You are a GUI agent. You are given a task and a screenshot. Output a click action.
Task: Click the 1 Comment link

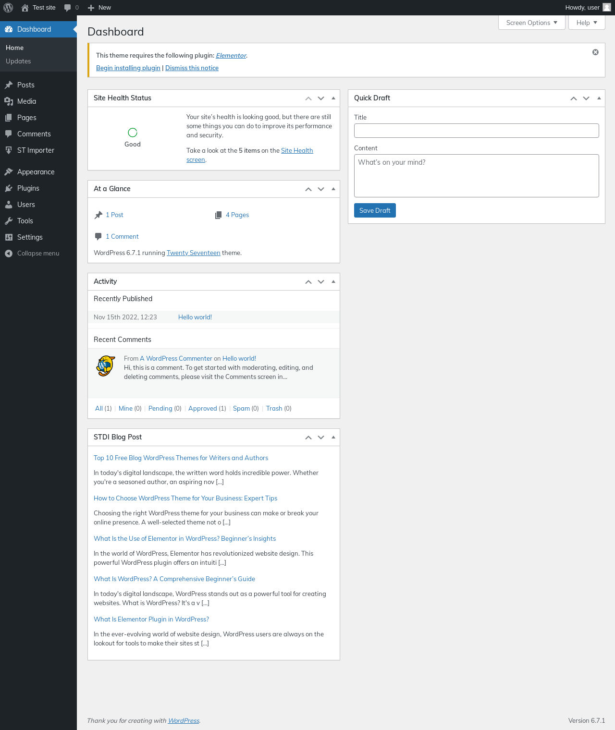(x=122, y=237)
